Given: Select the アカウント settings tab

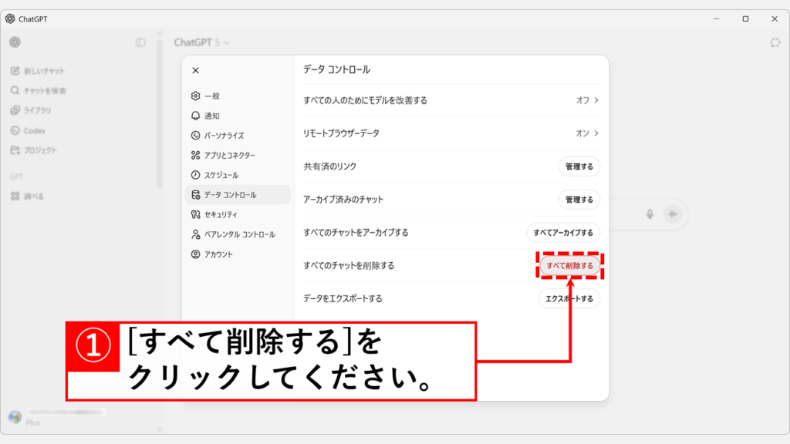Looking at the screenshot, I should click(218, 254).
